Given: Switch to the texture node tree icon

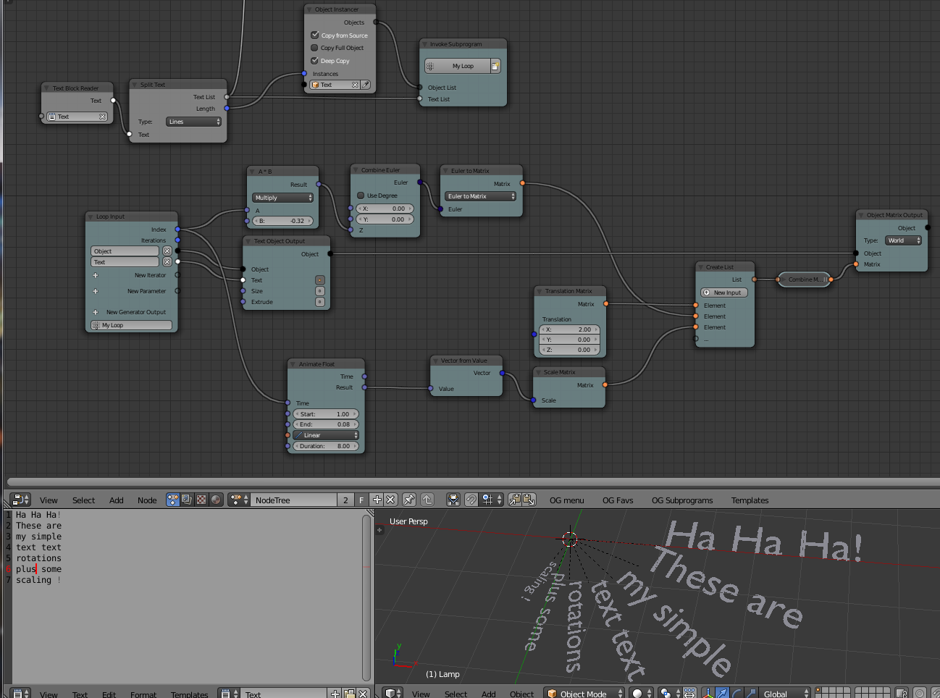Looking at the screenshot, I should point(201,500).
